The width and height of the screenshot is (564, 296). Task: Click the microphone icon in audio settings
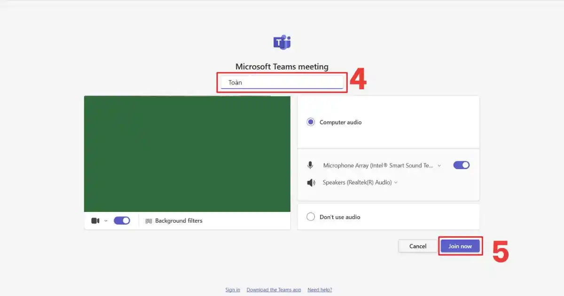(310, 165)
